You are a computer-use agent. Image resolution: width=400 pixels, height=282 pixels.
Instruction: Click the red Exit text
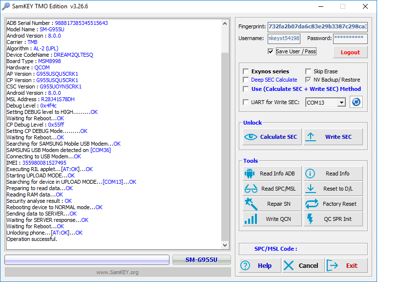352,266
